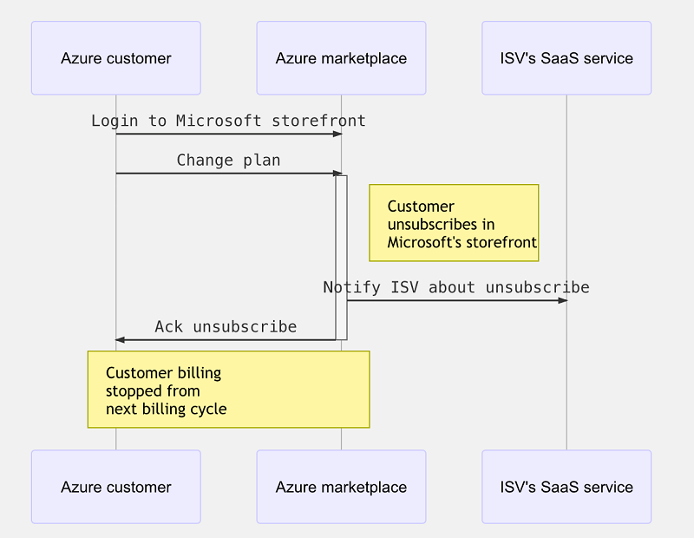Select the 'Customer billing stopped' note
694x538 pixels.
tap(228, 390)
